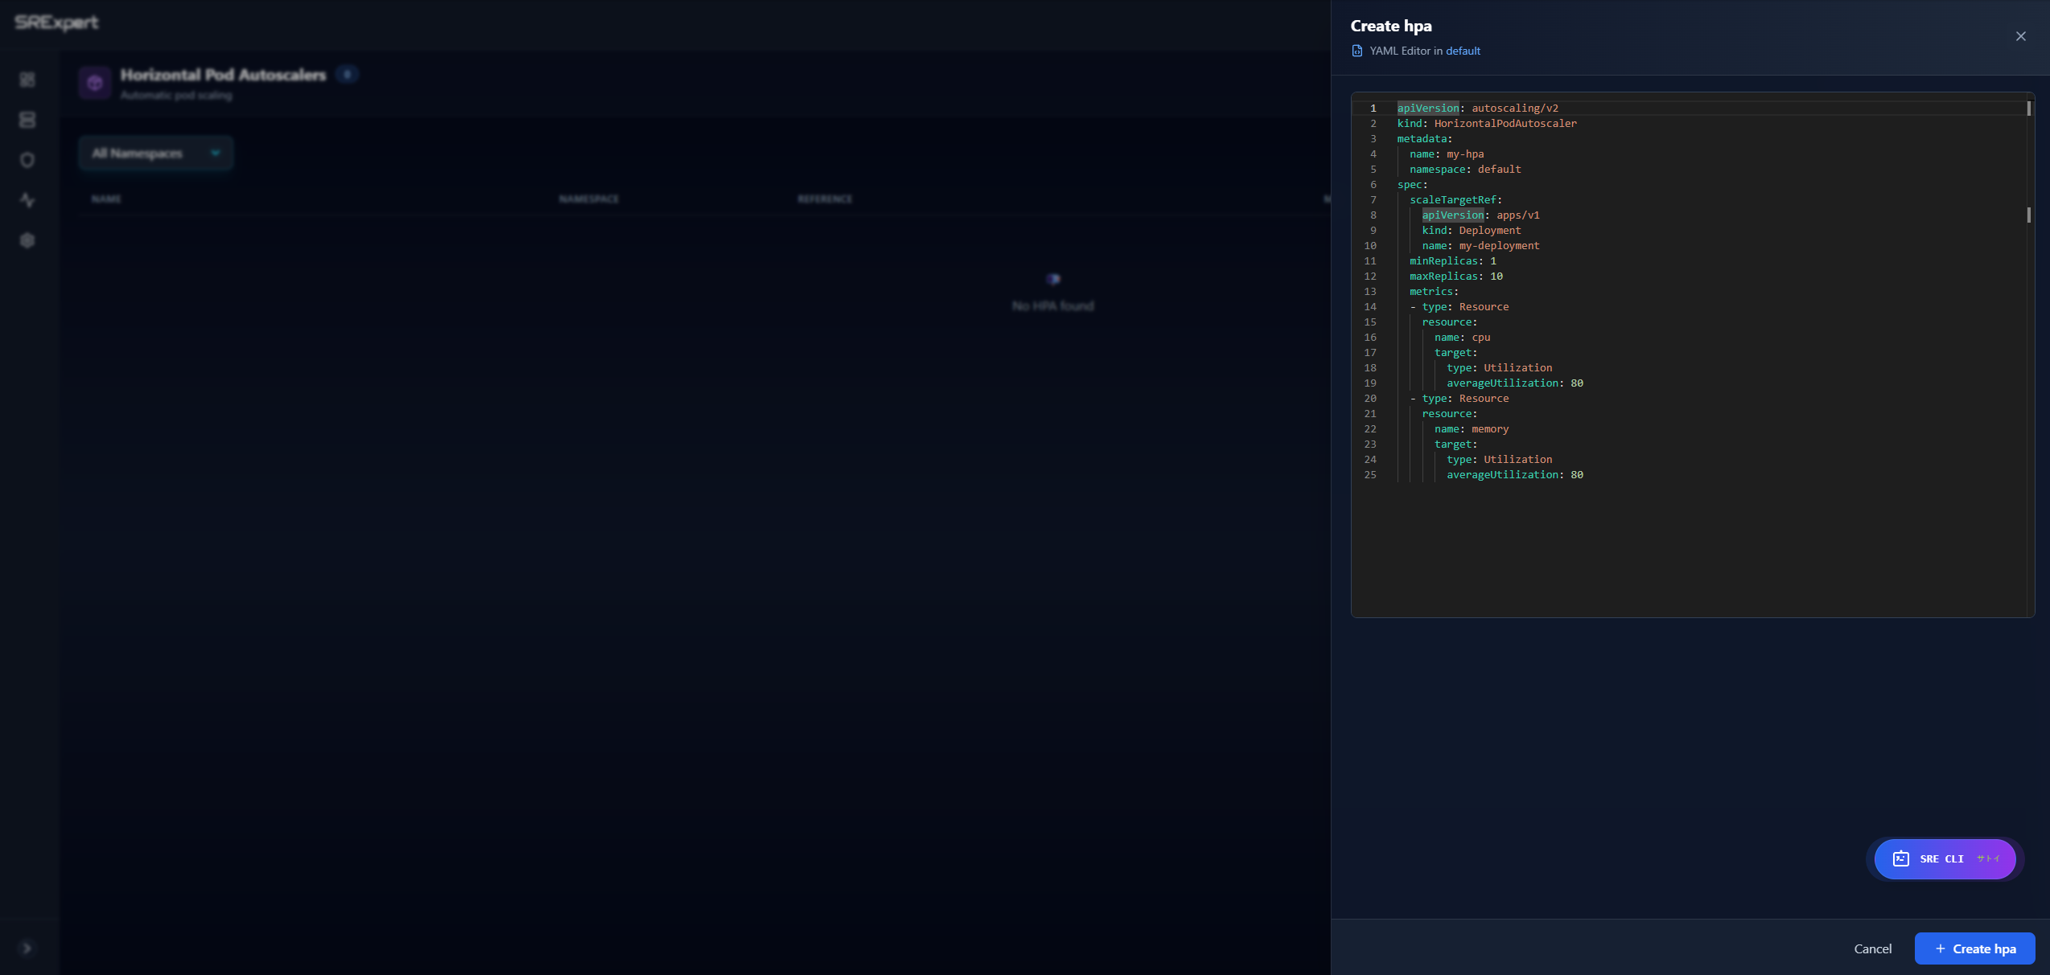Click the terminal icon inside the SRE CLI button
Image resolution: width=2050 pixels, height=975 pixels.
coord(1900,858)
